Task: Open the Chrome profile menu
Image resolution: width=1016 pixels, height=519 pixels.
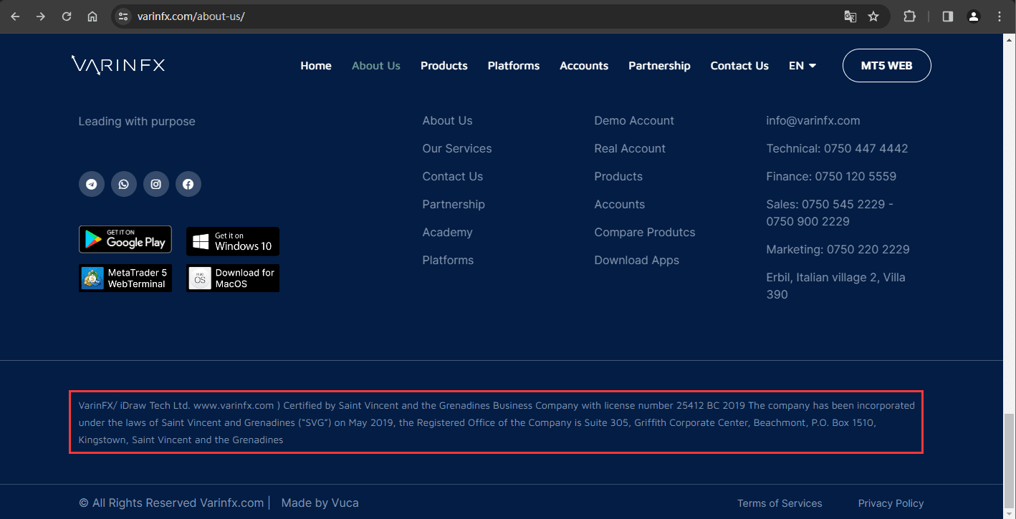Action: [973, 16]
